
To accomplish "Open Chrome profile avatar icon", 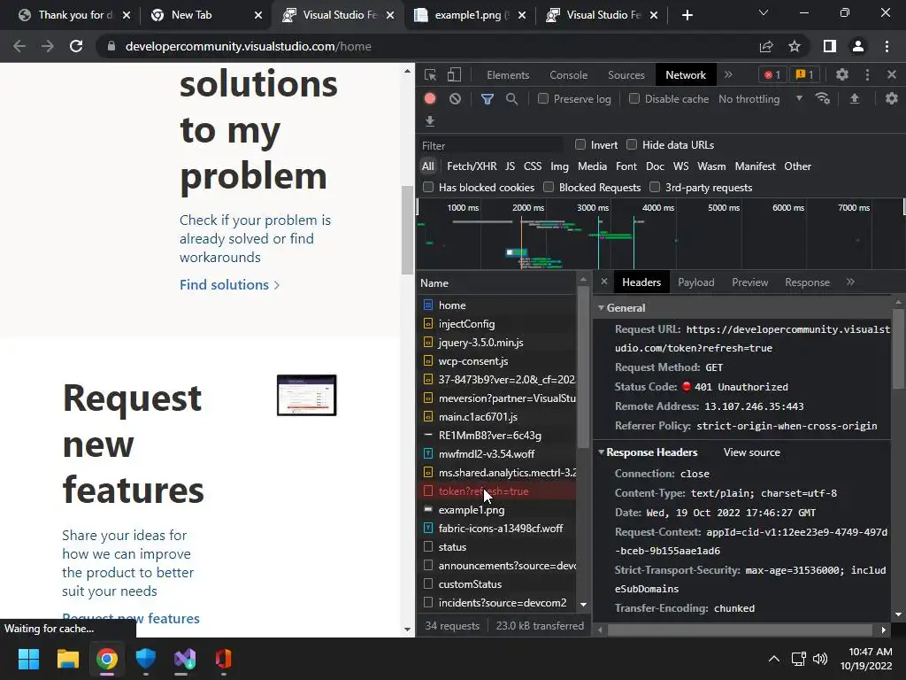I will (x=858, y=46).
